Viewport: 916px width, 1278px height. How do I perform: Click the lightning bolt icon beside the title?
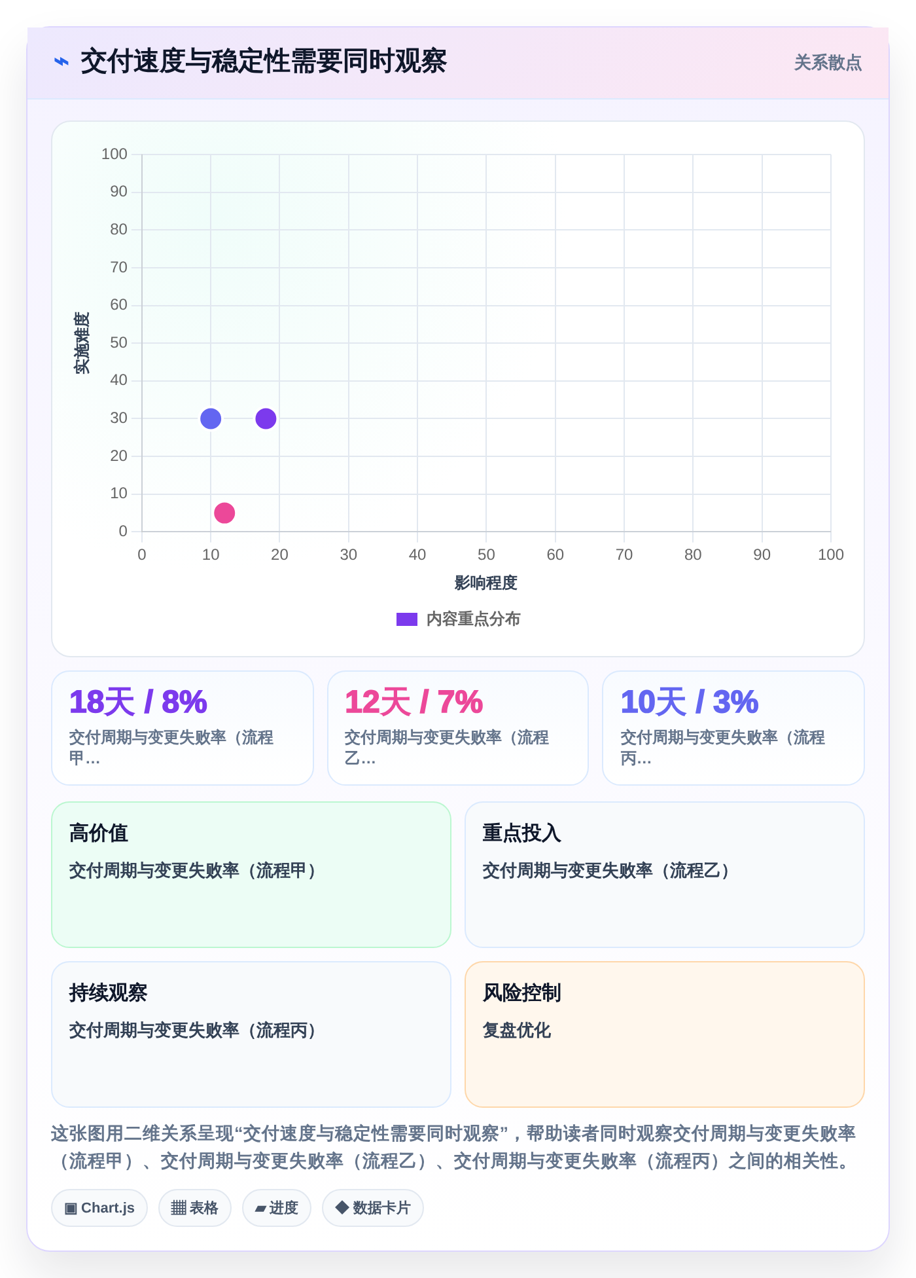click(62, 62)
